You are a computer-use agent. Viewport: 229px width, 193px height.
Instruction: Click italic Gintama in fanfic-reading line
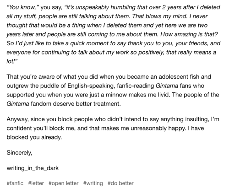tap(167, 86)
